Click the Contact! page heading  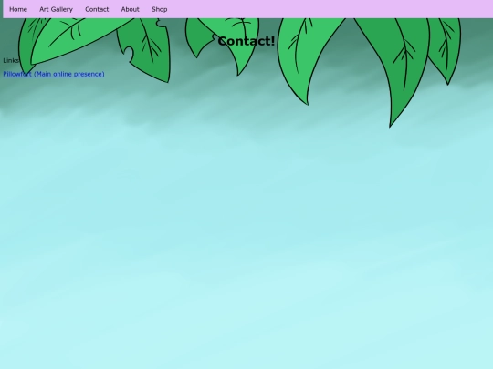[246, 41]
